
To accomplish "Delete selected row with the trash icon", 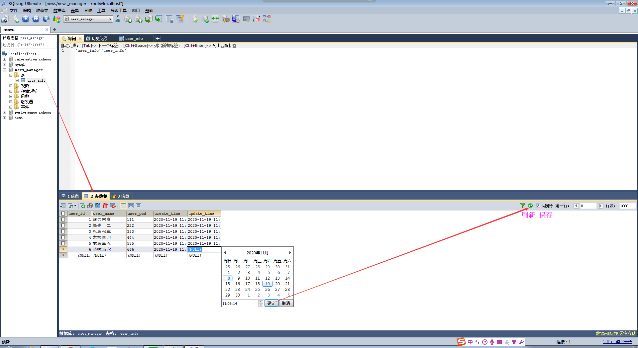I will click(105, 206).
